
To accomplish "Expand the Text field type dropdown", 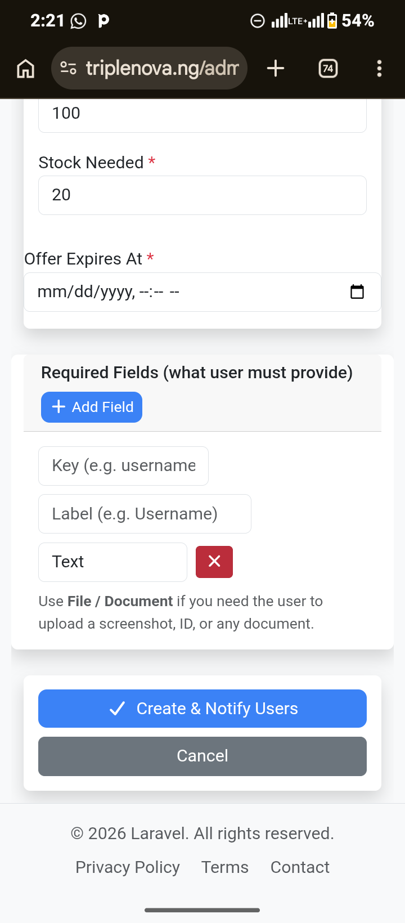I will pos(112,562).
